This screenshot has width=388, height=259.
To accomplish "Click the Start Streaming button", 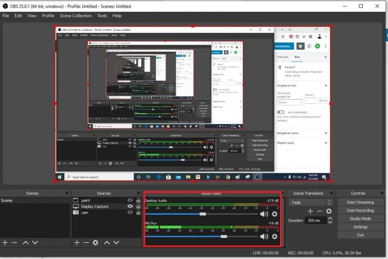I will click(360, 202).
